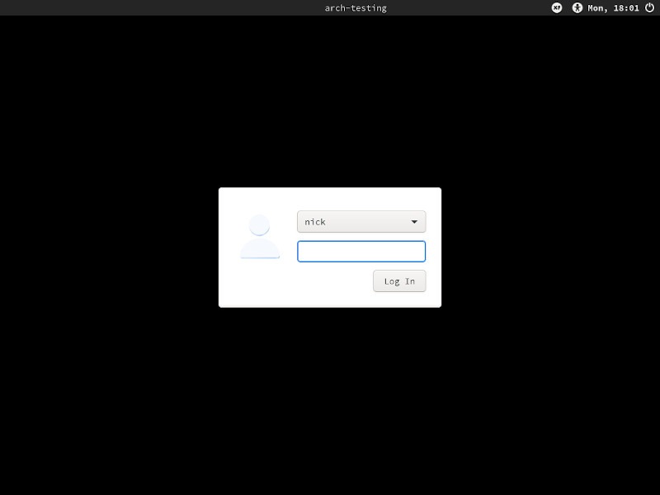The height and width of the screenshot is (495, 660).
Task: Click inside the password entry field
Action: 361,251
